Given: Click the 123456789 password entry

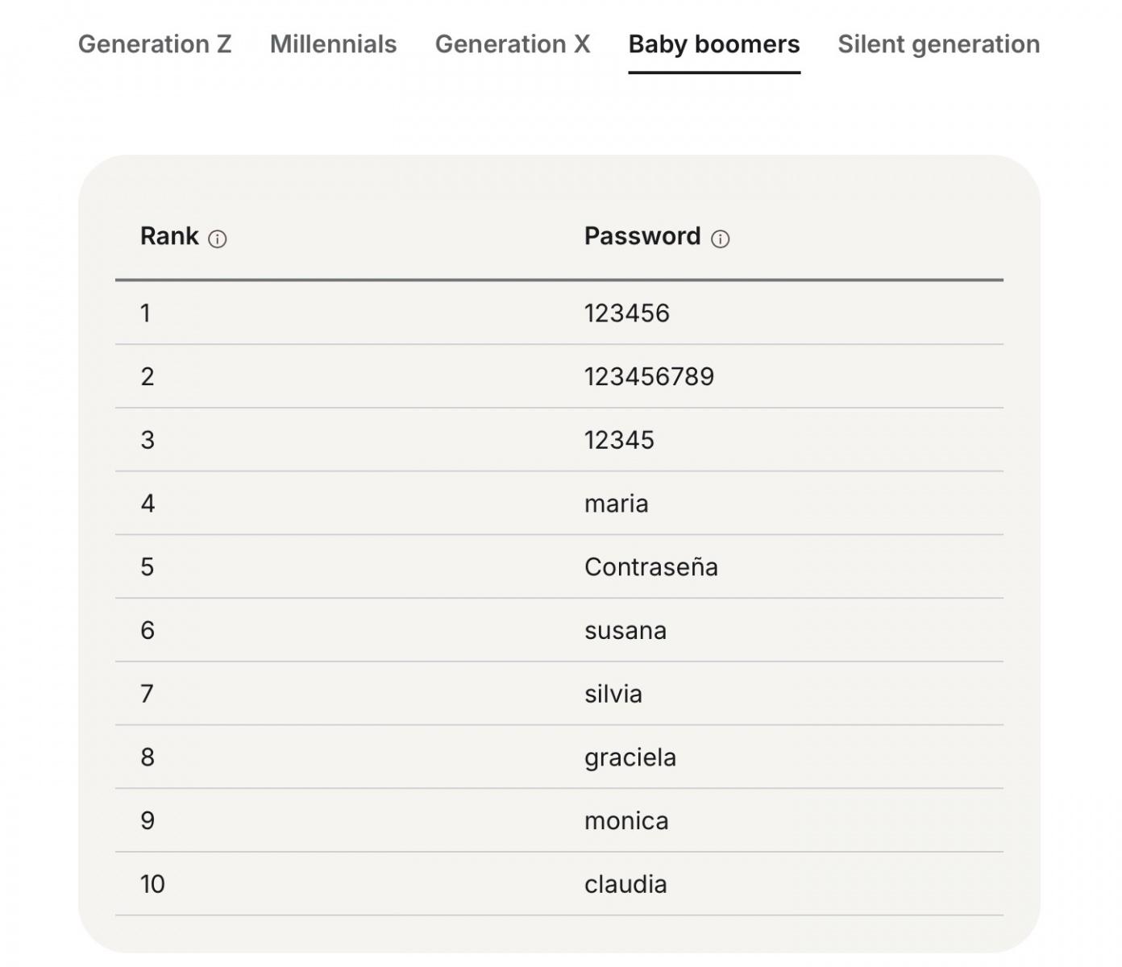Looking at the screenshot, I should tap(649, 376).
